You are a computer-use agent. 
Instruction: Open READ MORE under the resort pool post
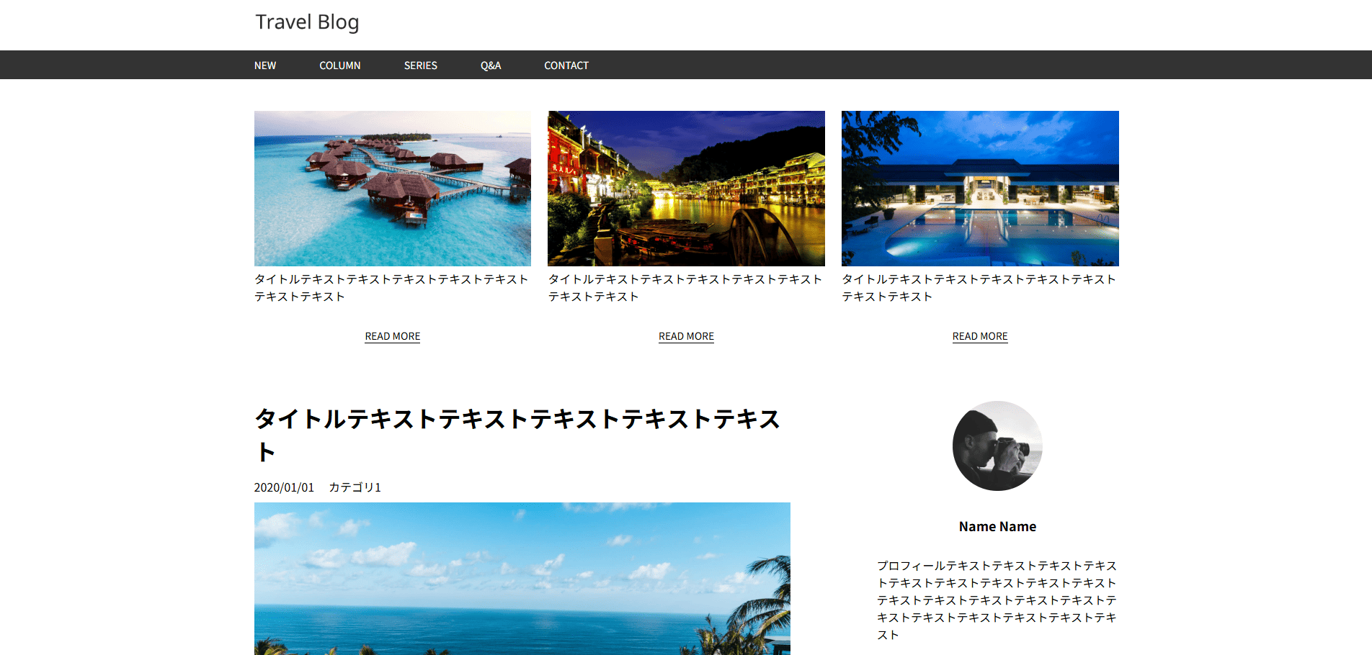[x=980, y=336]
